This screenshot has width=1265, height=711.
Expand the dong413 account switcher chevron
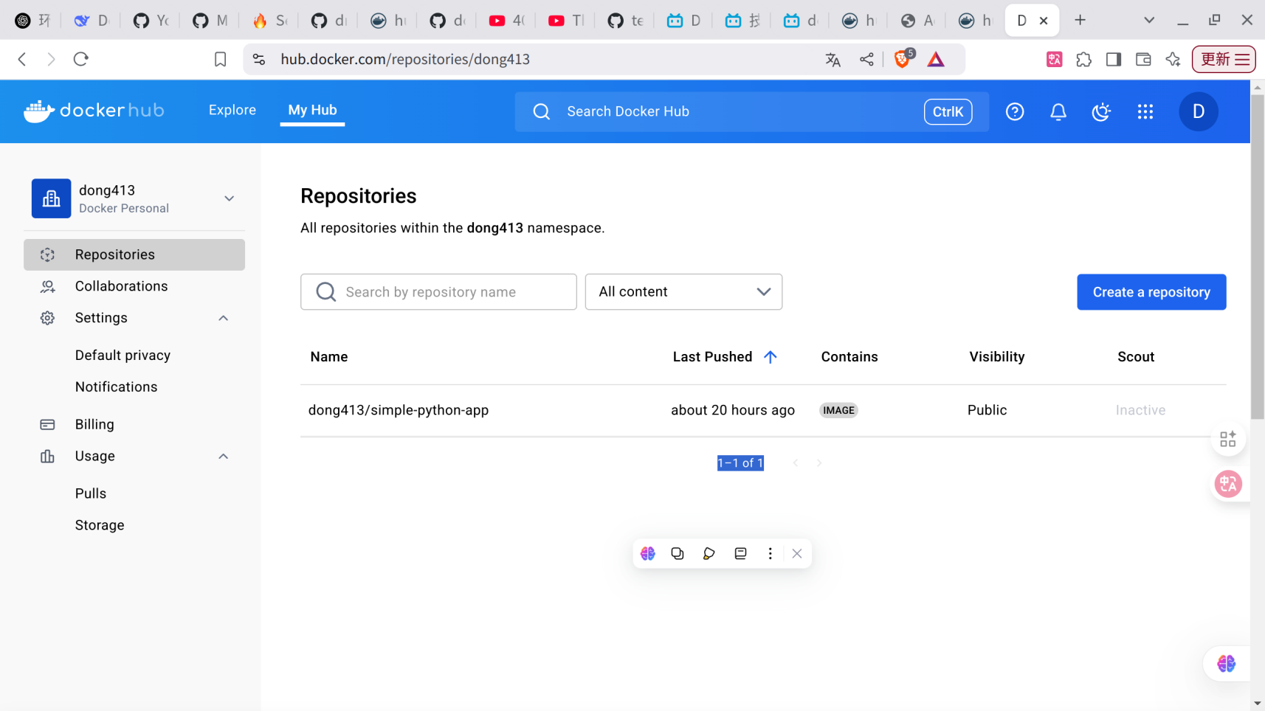pos(230,198)
